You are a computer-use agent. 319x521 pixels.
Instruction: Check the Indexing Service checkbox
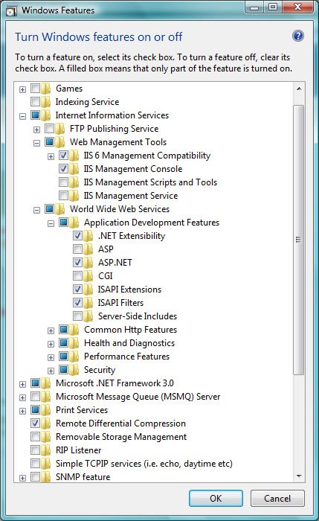click(x=35, y=101)
